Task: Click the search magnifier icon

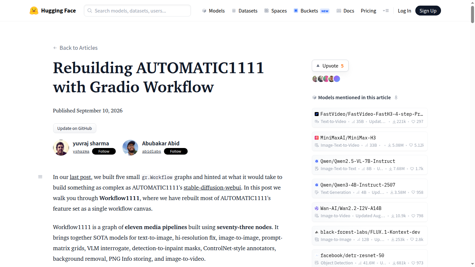Action: coord(90,11)
